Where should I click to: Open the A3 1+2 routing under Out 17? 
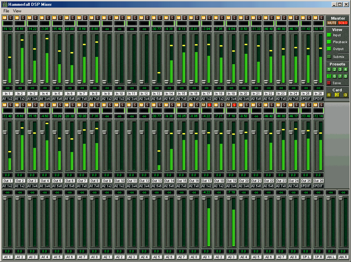pyautogui.click(x=206, y=186)
